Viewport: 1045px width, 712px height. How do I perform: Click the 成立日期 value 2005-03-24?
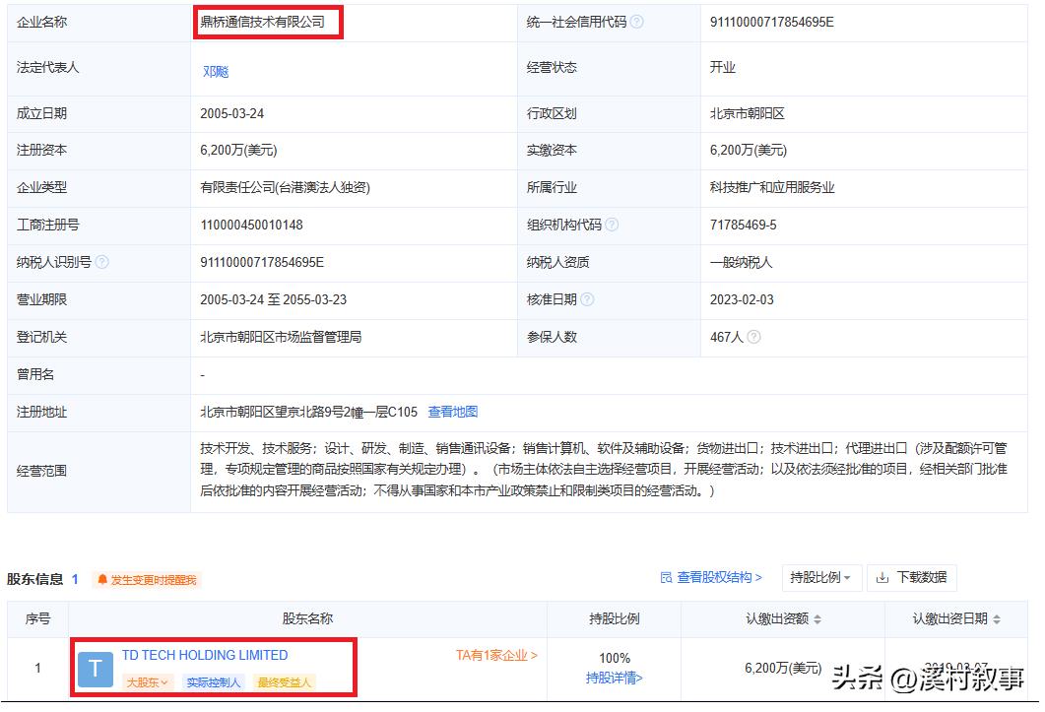231,113
